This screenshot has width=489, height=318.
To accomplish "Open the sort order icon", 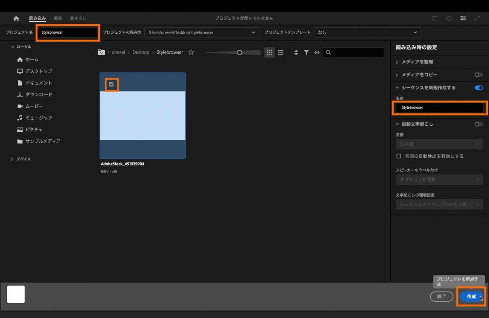I will pos(296,52).
